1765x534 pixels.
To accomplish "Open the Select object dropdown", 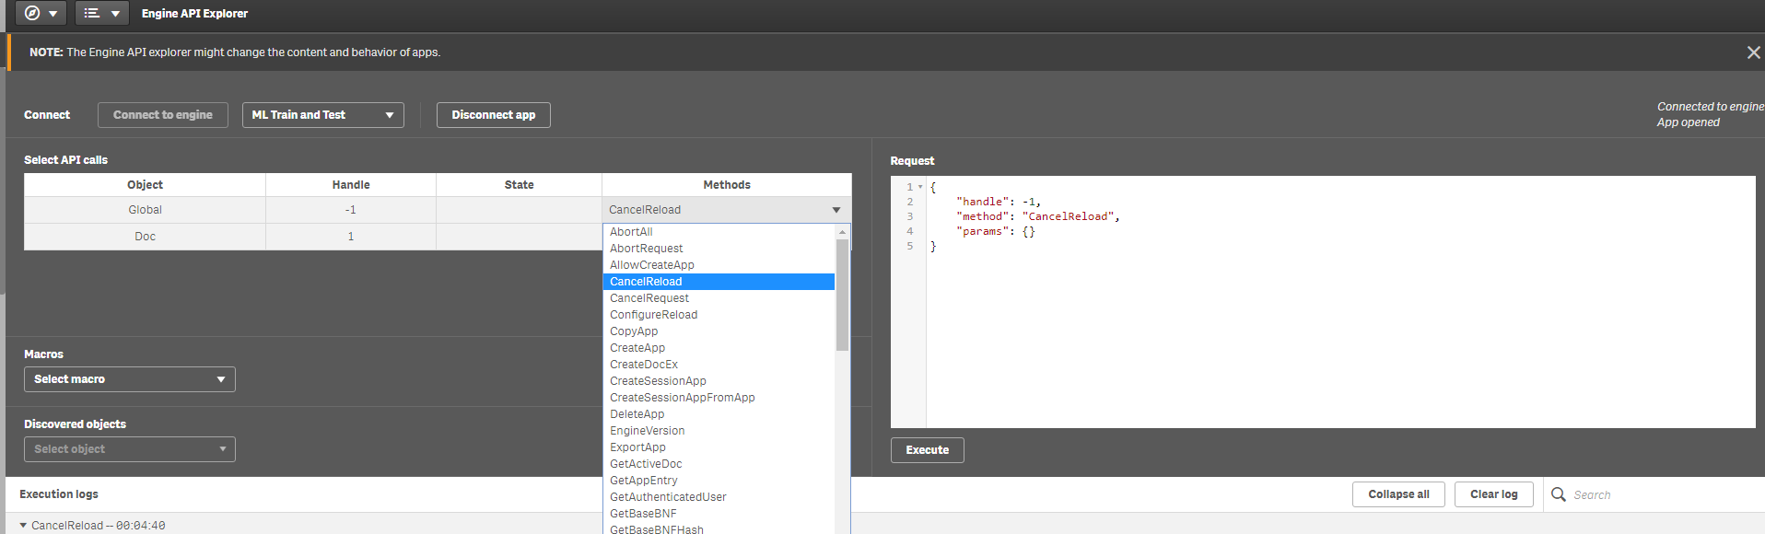I will point(129,449).
